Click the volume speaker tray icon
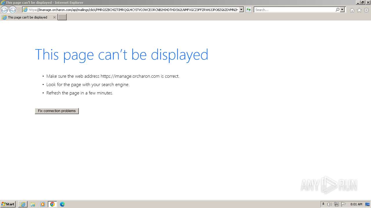Image resolution: width=371 pixels, height=208 pixels. pyautogui.click(x=330, y=204)
